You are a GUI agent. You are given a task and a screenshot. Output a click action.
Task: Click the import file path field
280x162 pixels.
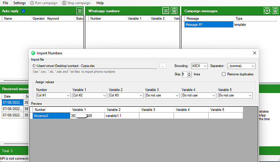point(94,66)
